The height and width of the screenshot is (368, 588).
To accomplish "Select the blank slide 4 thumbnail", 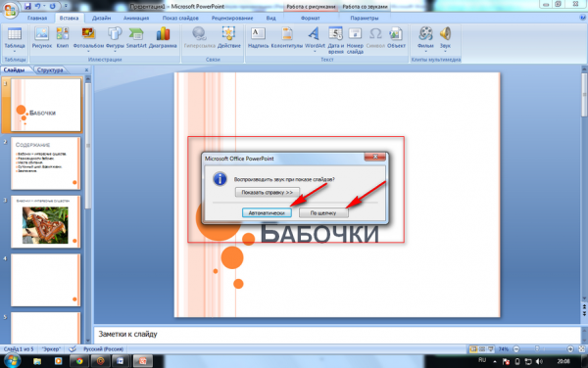I will click(46, 280).
